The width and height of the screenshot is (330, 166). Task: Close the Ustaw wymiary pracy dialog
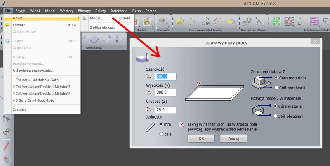pyautogui.click(x=315, y=41)
